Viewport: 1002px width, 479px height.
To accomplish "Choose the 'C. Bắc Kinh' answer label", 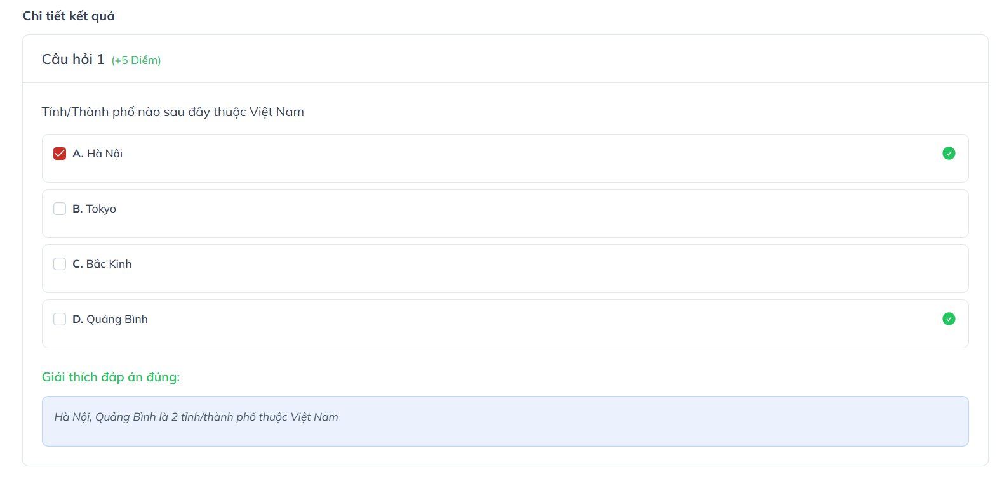I will 102,264.
